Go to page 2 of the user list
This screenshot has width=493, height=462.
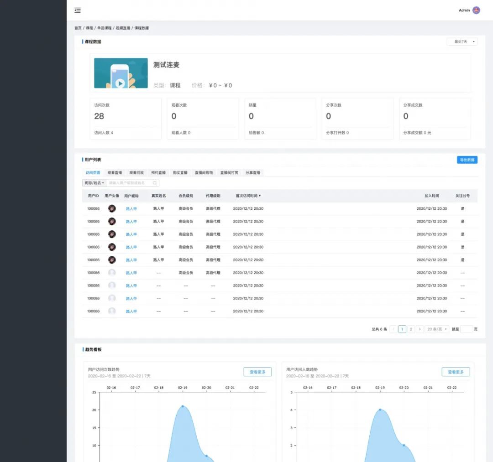[411, 329]
